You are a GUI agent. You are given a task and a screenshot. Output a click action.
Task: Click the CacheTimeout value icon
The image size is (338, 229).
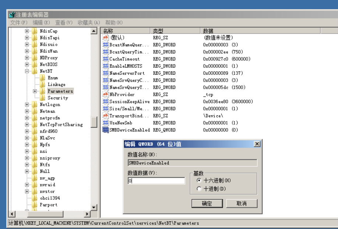[x=105, y=59]
